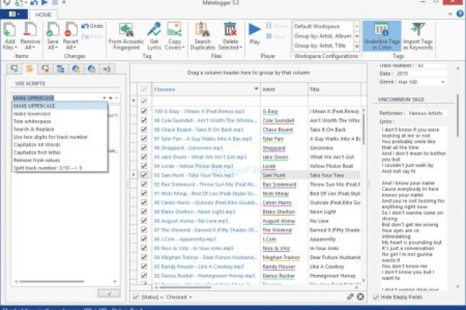466x310 pixels.
Task: Collapse the ribbon with the chevron
Action: coord(450,14)
